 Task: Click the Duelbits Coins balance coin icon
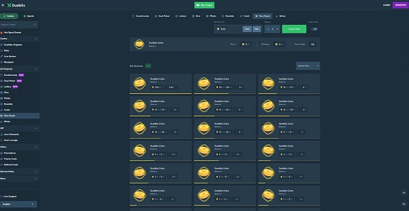pos(139,44)
